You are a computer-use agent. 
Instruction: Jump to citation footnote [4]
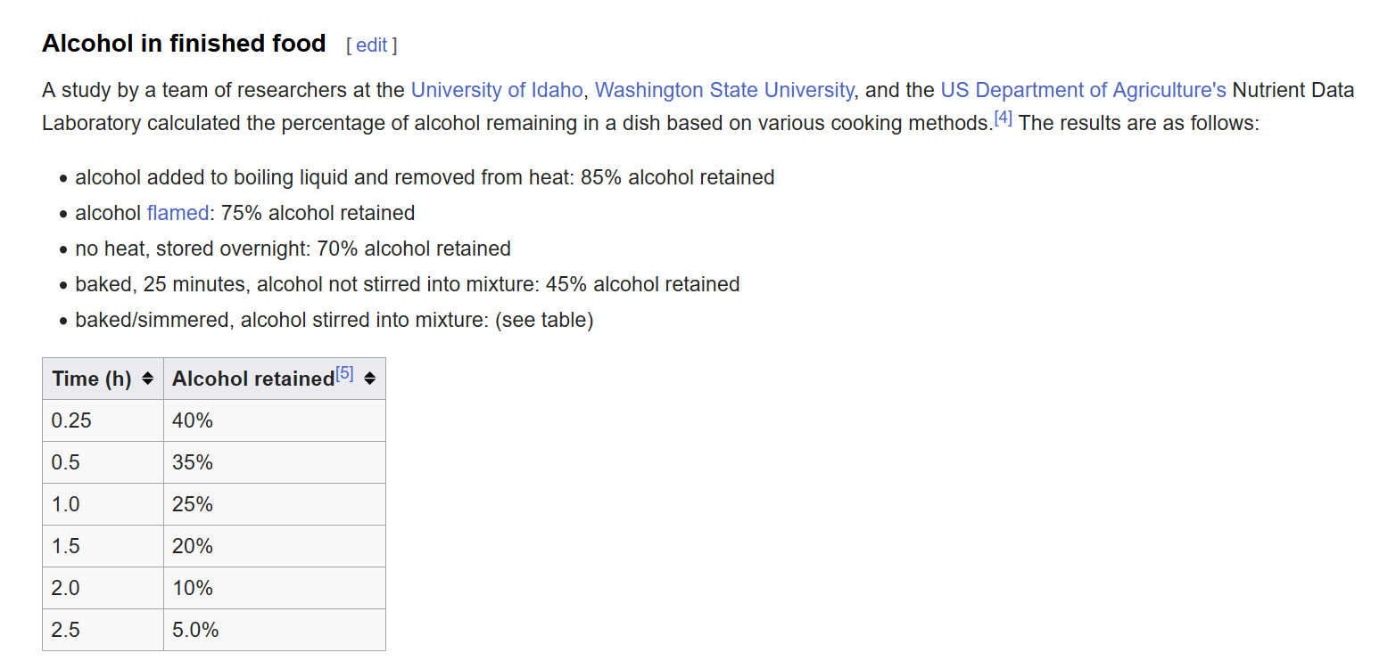(x=1003, y=118)
